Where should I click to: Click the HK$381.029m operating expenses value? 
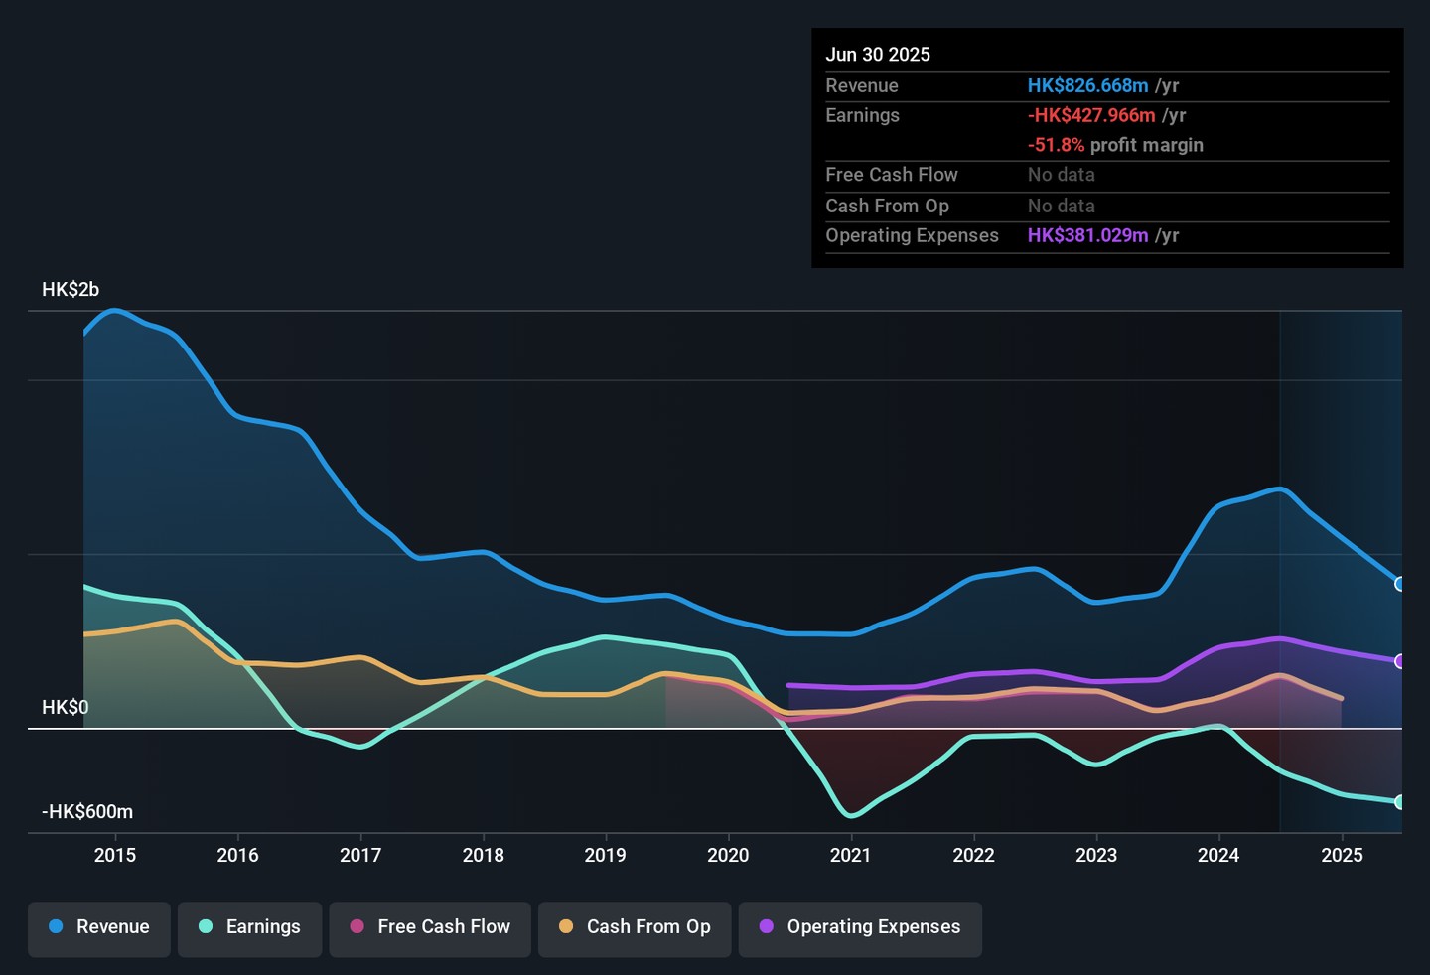coord(1087,236)
